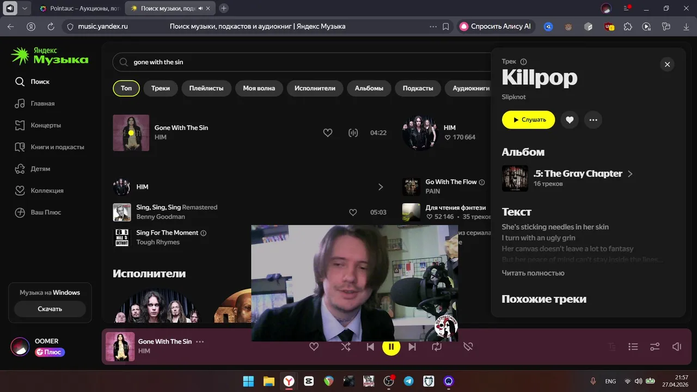
Task: Open the Slipknot artist link
Action: 513,97
